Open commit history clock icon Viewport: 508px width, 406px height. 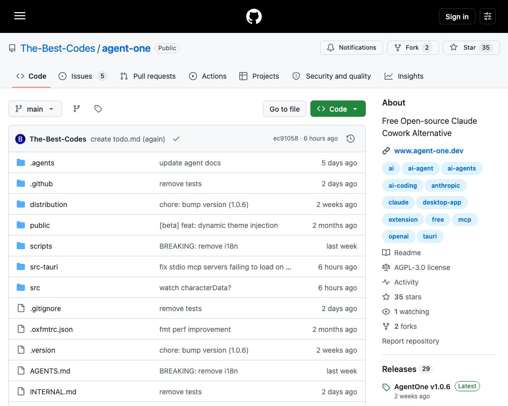pyautogui.click(x=350, y=139)
